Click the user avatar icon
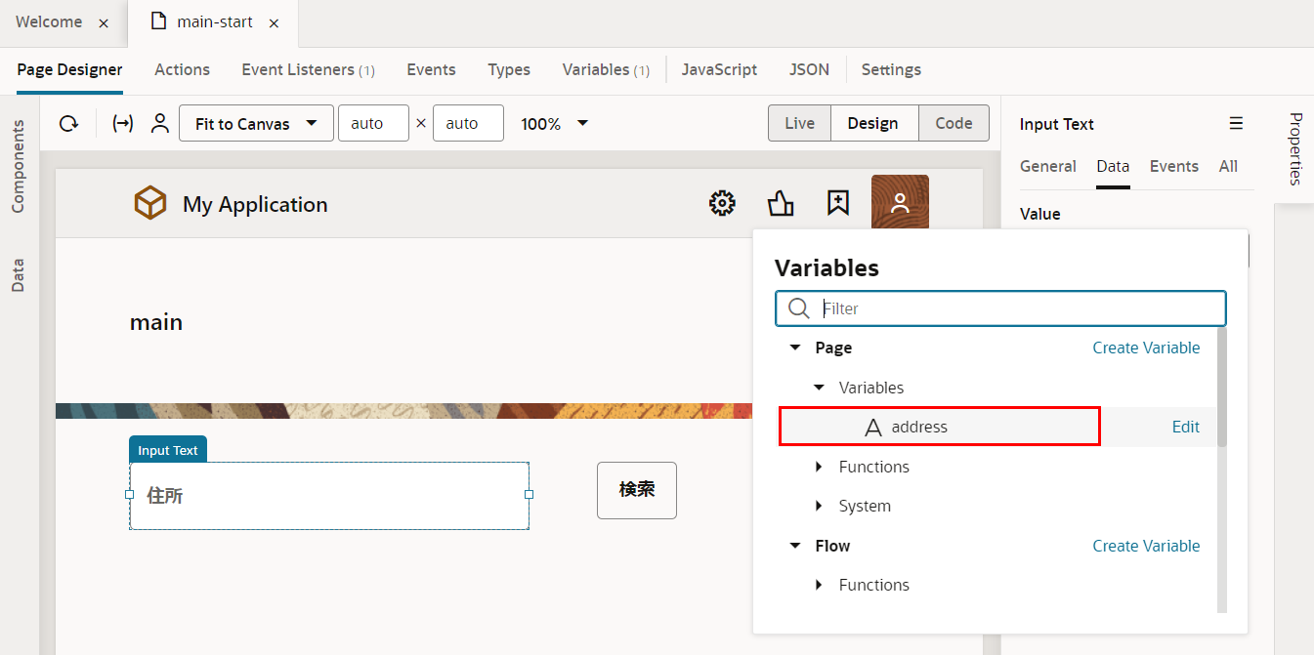The height and width of the screenshot is (655, 1314). tap(900, 203)
